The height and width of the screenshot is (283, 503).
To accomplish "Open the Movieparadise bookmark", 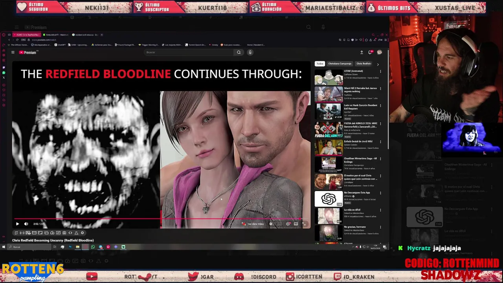I will [42, 45].
